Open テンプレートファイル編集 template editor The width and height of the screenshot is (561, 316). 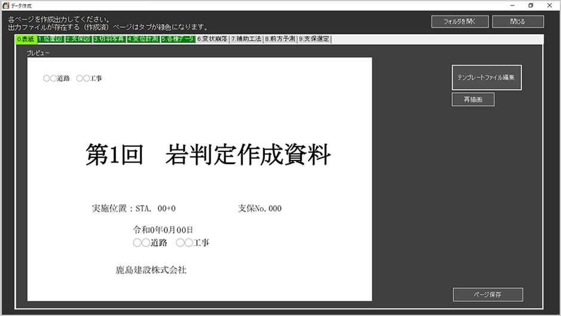point(486,78)
